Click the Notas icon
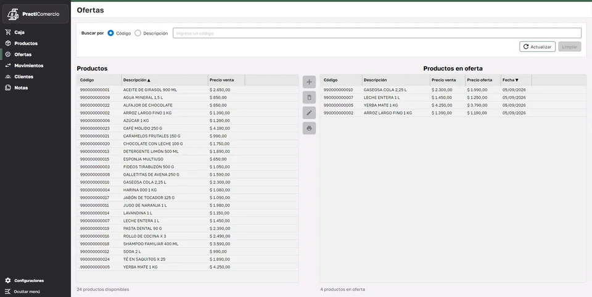Screen dimensions: 592x297 point(8,87)
